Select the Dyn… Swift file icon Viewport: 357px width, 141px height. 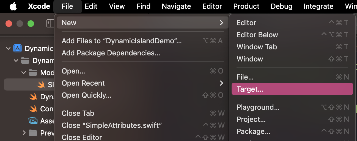(33, 97)
